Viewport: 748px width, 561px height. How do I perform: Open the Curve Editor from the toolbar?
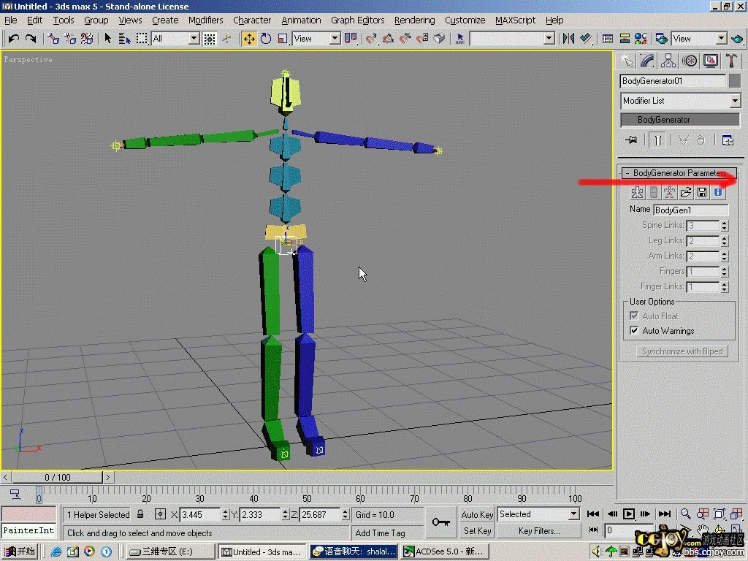coord(607,39)
